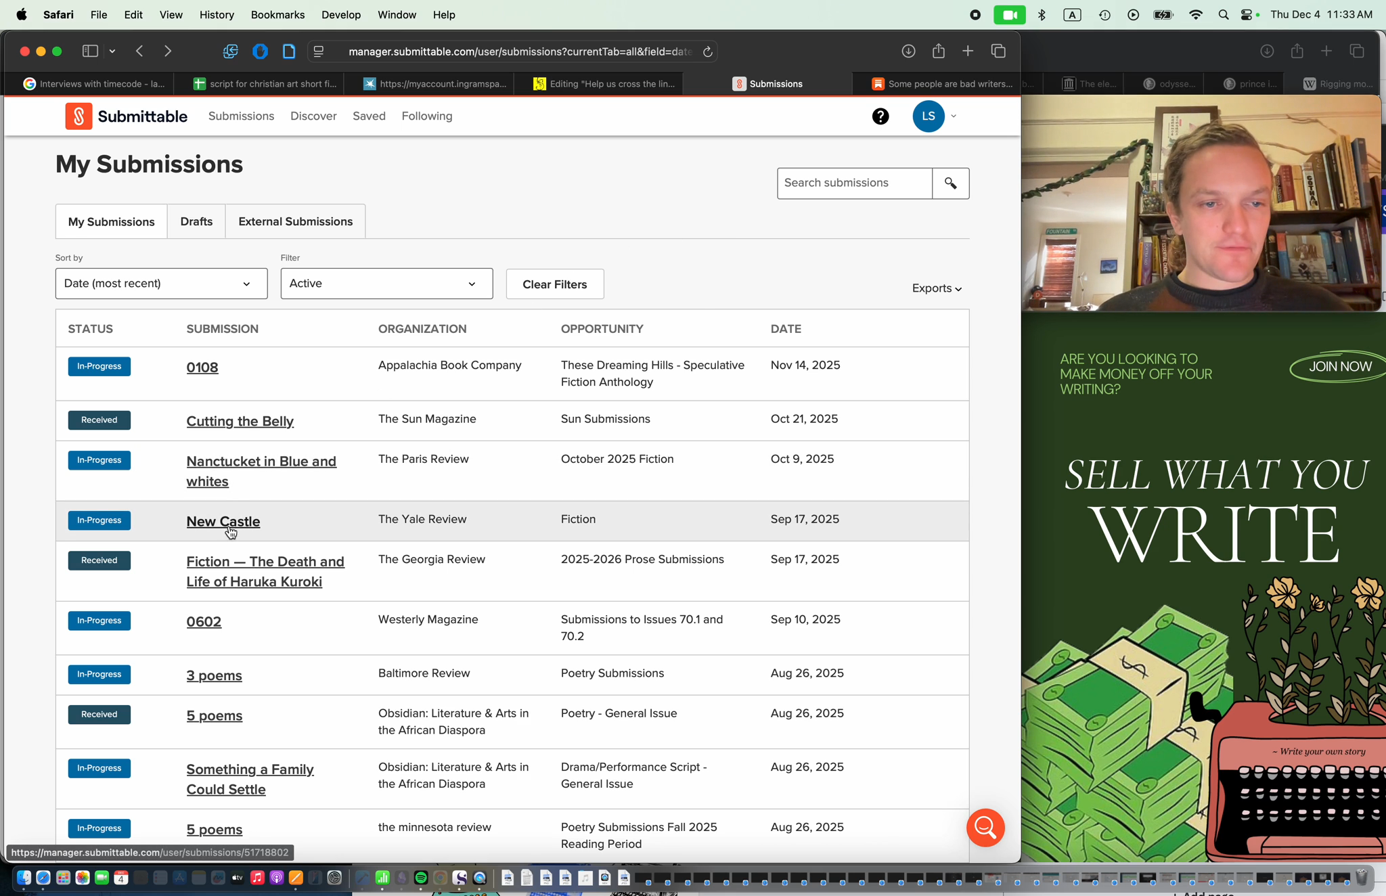Open Something a Family Could Settle submission
1386x896 pixels.
point(250,779)
